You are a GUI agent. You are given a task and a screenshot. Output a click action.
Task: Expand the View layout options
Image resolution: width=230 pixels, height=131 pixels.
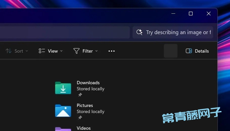pyautogui.click(x=51, y=51)
